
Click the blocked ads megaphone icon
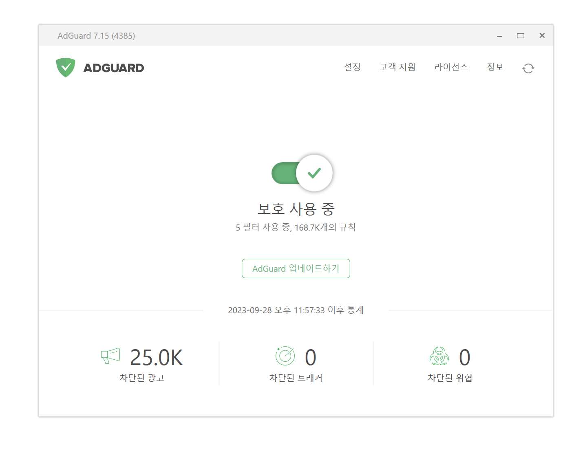click(x=110, y=356)
